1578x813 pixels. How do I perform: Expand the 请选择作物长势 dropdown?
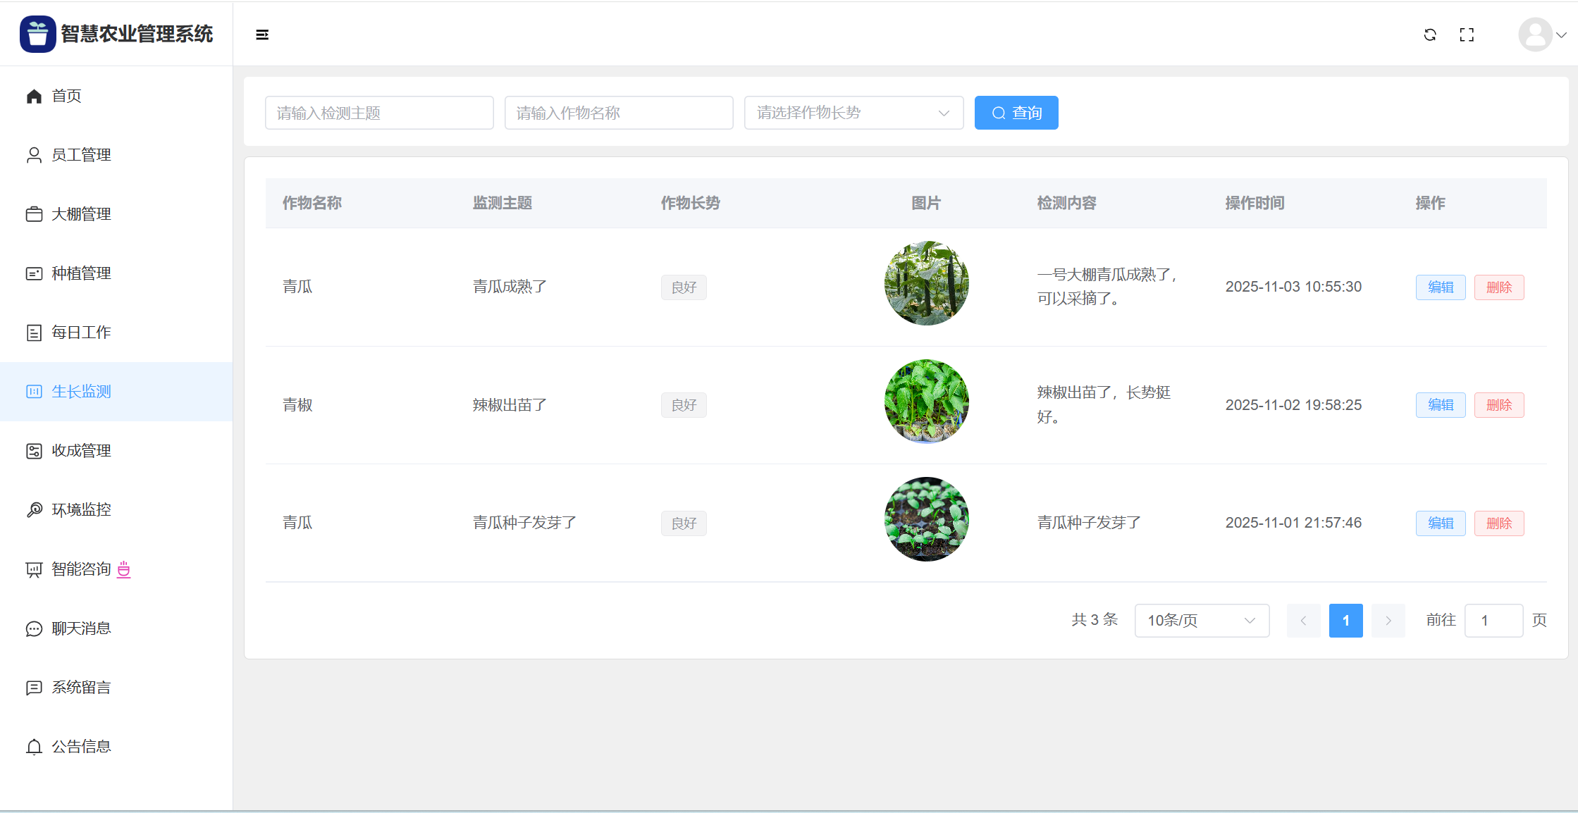click(853, 113)
